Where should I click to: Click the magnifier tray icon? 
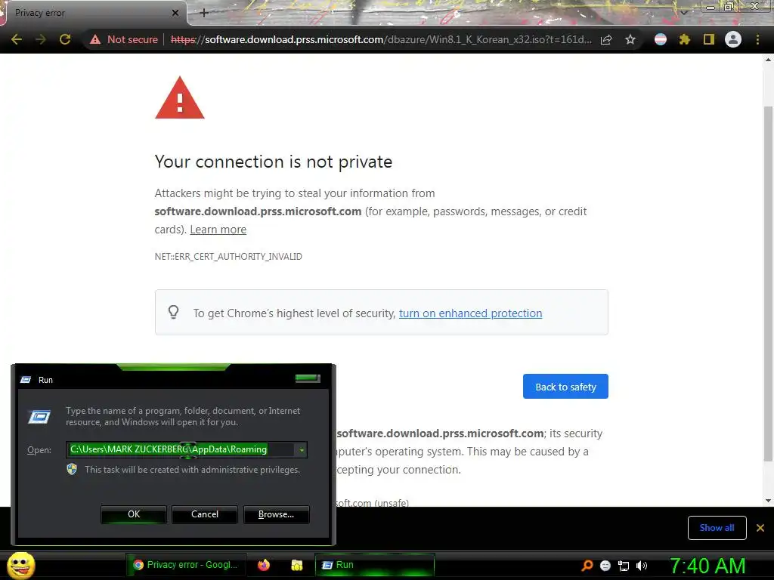point(587,566)
